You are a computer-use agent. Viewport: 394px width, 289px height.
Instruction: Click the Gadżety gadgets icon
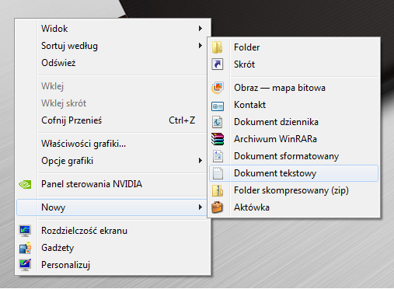pyautogui.click(x=25, y=248)
